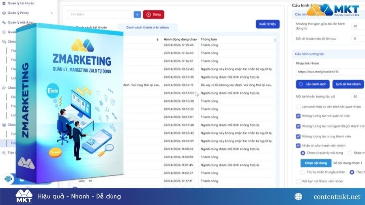Click Đổi tài khoản nếu lỗi value 11
Image resolution: width=365 pixels, height=205 pixels.
[358, 38]
